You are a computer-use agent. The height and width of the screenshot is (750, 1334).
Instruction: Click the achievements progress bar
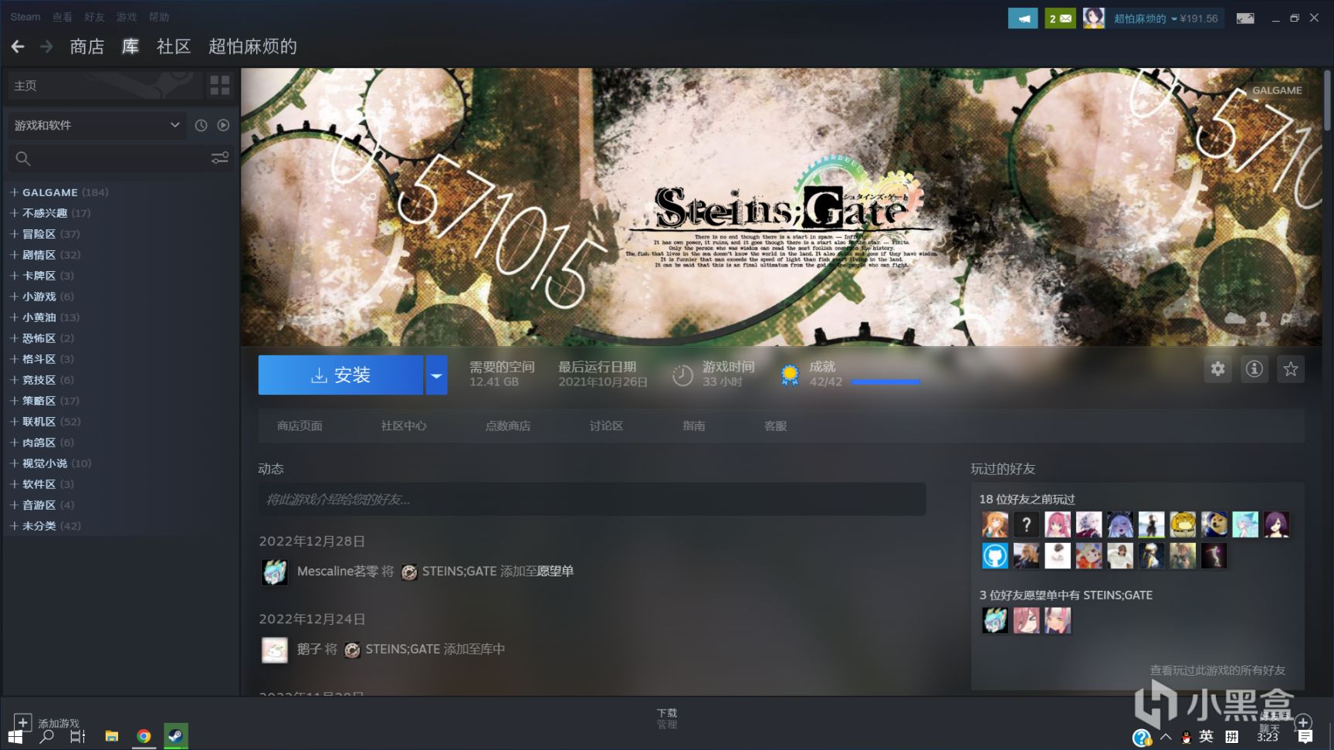click(x=885, y=382)
